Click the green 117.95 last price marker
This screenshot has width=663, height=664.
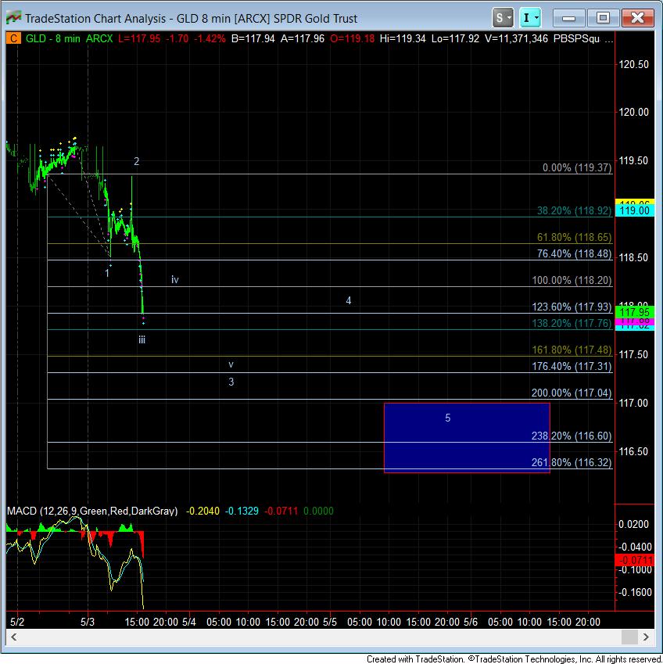[x=634, y=313]
